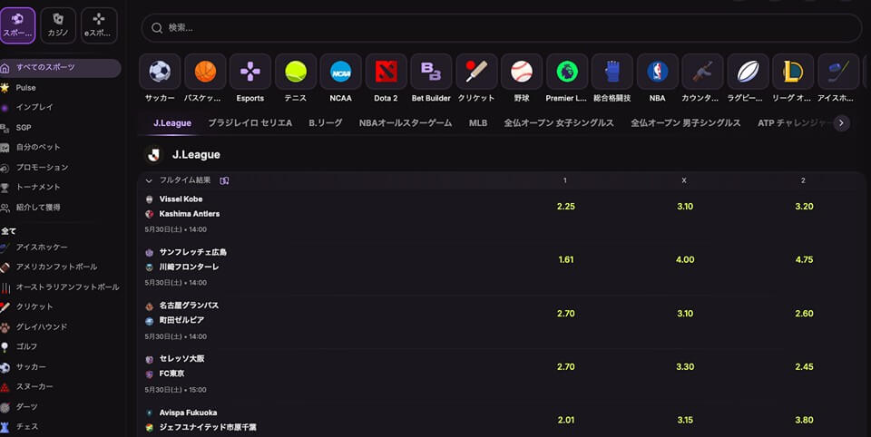Select the クリケット cricket bat icon
This screenshot has width=871, height=437.
point(476,72)
